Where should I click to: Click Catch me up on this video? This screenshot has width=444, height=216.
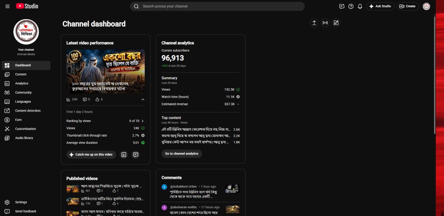[91, 155]
